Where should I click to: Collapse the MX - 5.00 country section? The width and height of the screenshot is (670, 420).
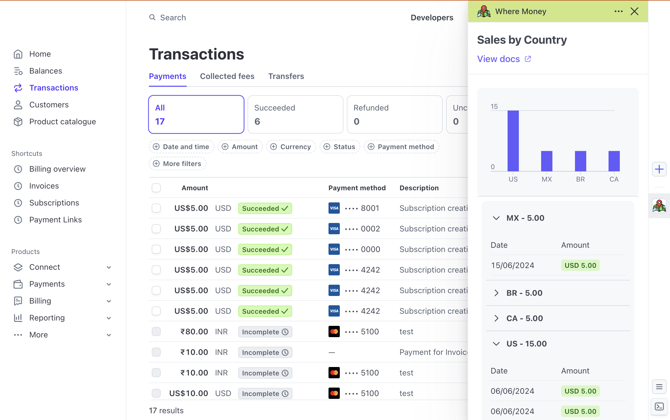pos(496,218)
